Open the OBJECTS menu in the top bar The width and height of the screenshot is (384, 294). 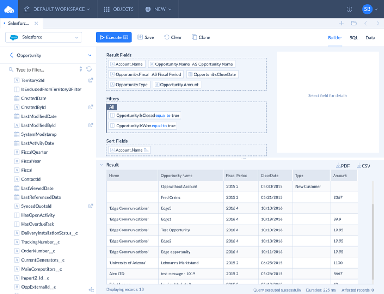click(x=118, y=9)
